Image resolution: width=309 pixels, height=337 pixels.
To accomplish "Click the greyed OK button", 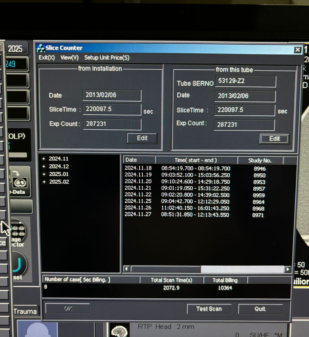I will pyautogui.click(x=68, y=308).
